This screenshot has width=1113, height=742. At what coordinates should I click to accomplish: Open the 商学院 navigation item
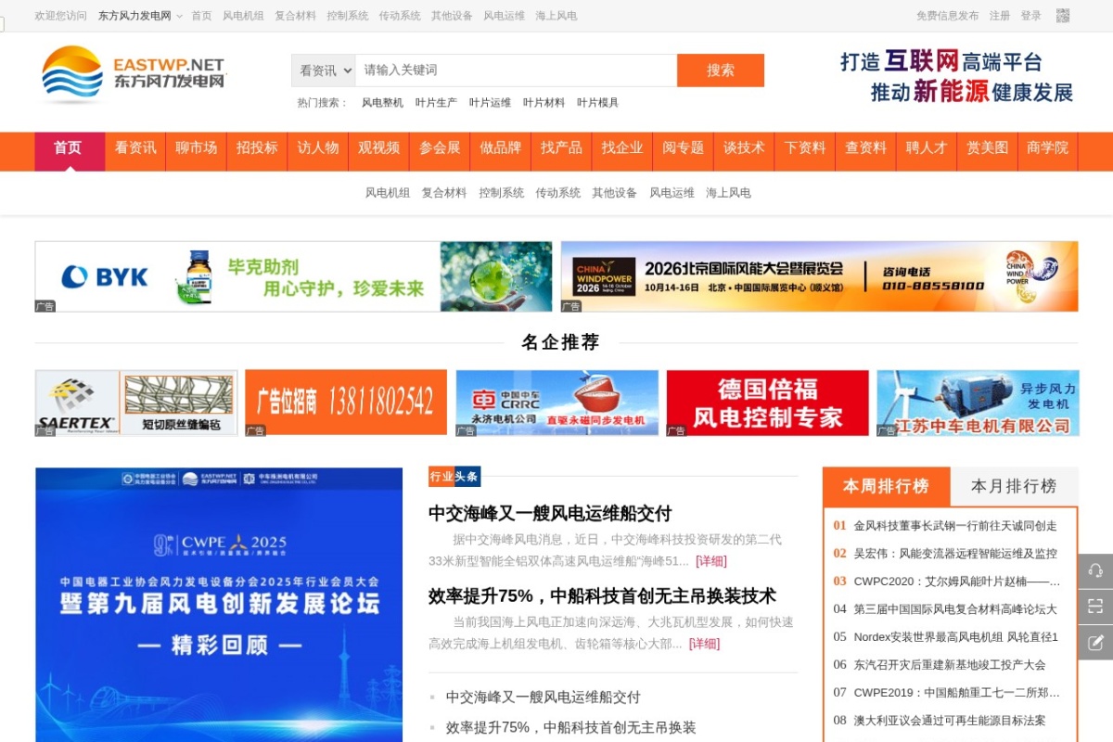pyautogui.click(x=1047, y=148)
